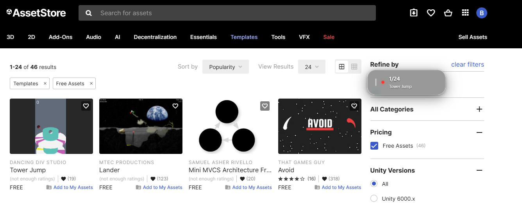Click the Sell Assets link

tap(473, 37)
